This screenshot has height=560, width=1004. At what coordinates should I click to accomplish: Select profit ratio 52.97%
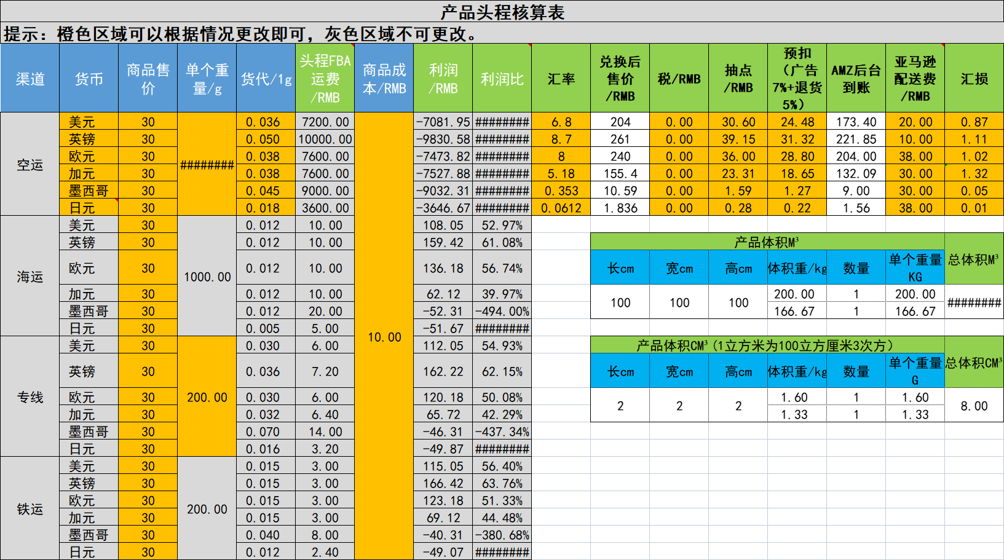tap(502, 224)
